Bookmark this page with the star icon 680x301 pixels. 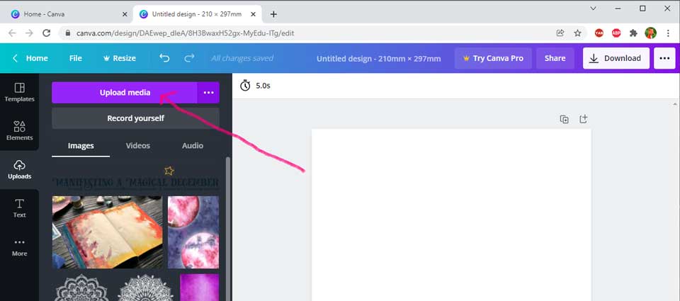point(578,33)
